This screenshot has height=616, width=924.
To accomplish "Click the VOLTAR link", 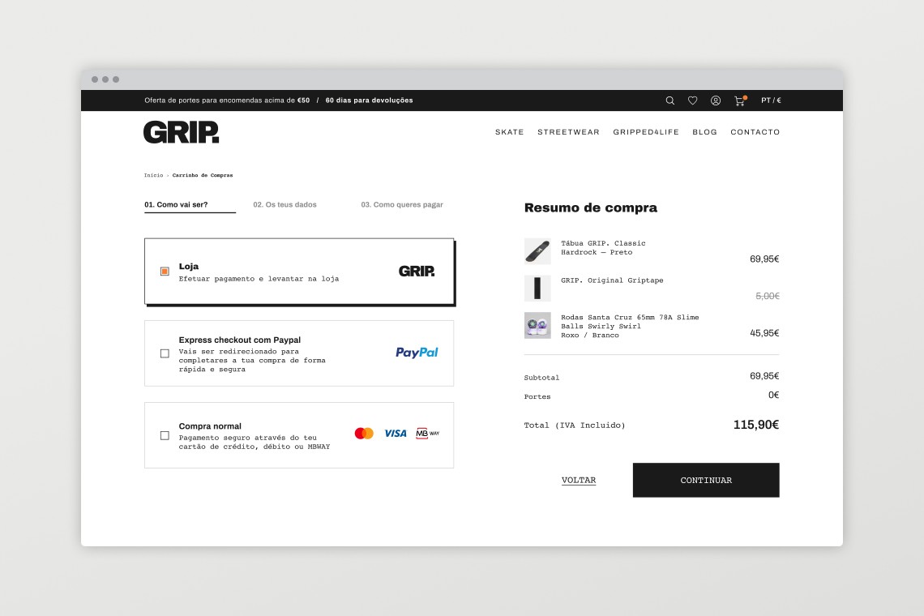I will coord(579,481).
